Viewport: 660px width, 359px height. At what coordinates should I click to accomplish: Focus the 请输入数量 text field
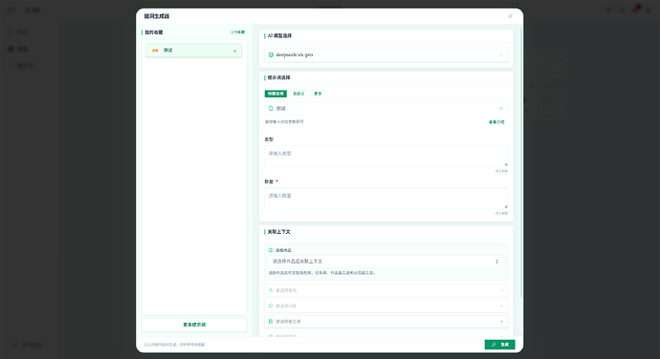click(386, 198)
